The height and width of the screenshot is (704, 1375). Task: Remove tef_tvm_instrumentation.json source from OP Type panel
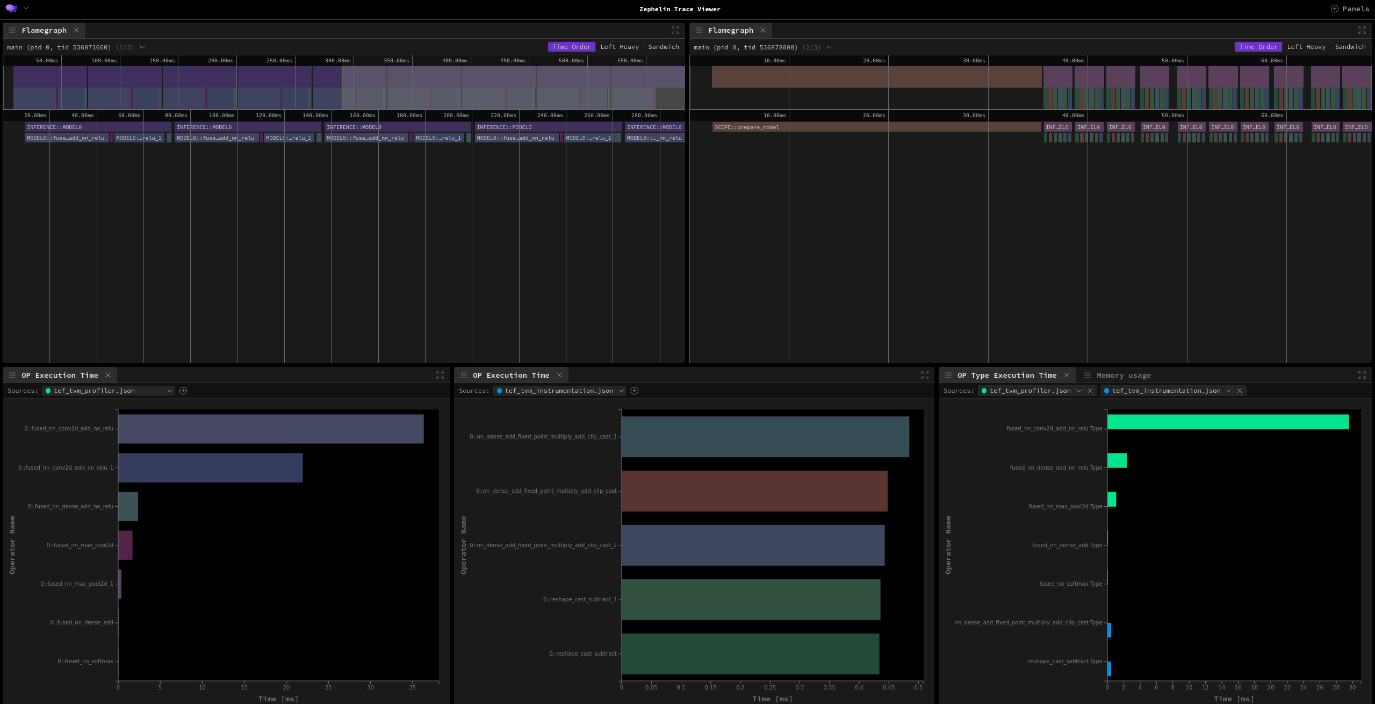click(1240, 391)
